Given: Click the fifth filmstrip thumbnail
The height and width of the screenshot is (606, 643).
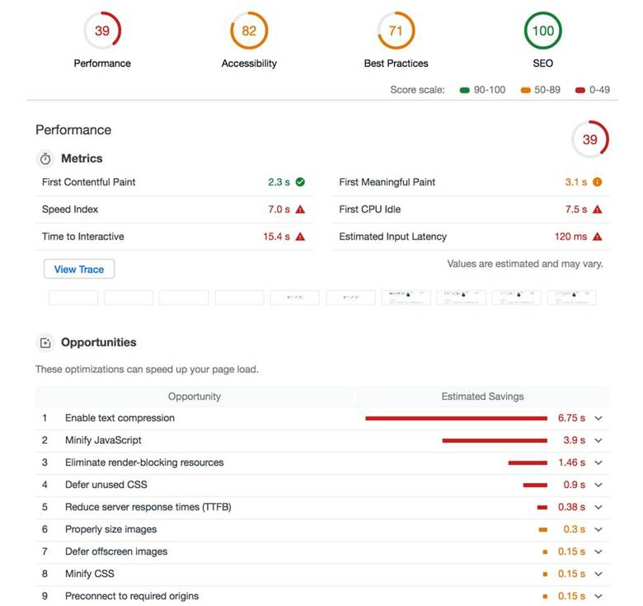Looking at the screenshot, I should click(294, 298).
